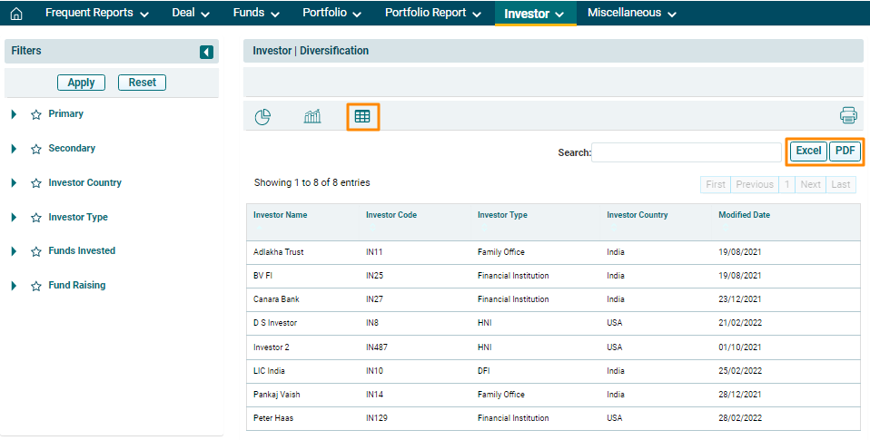870x440 pixels.
Task: Switch to bar chart view
Action: (312, 116)
